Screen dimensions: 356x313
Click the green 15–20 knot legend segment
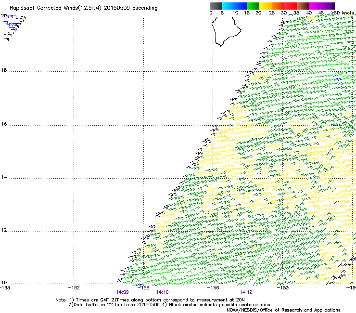253,6
